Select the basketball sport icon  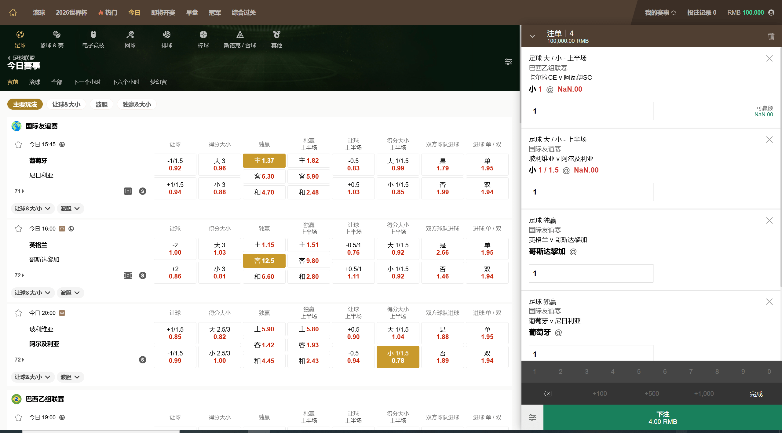point(57,35)
